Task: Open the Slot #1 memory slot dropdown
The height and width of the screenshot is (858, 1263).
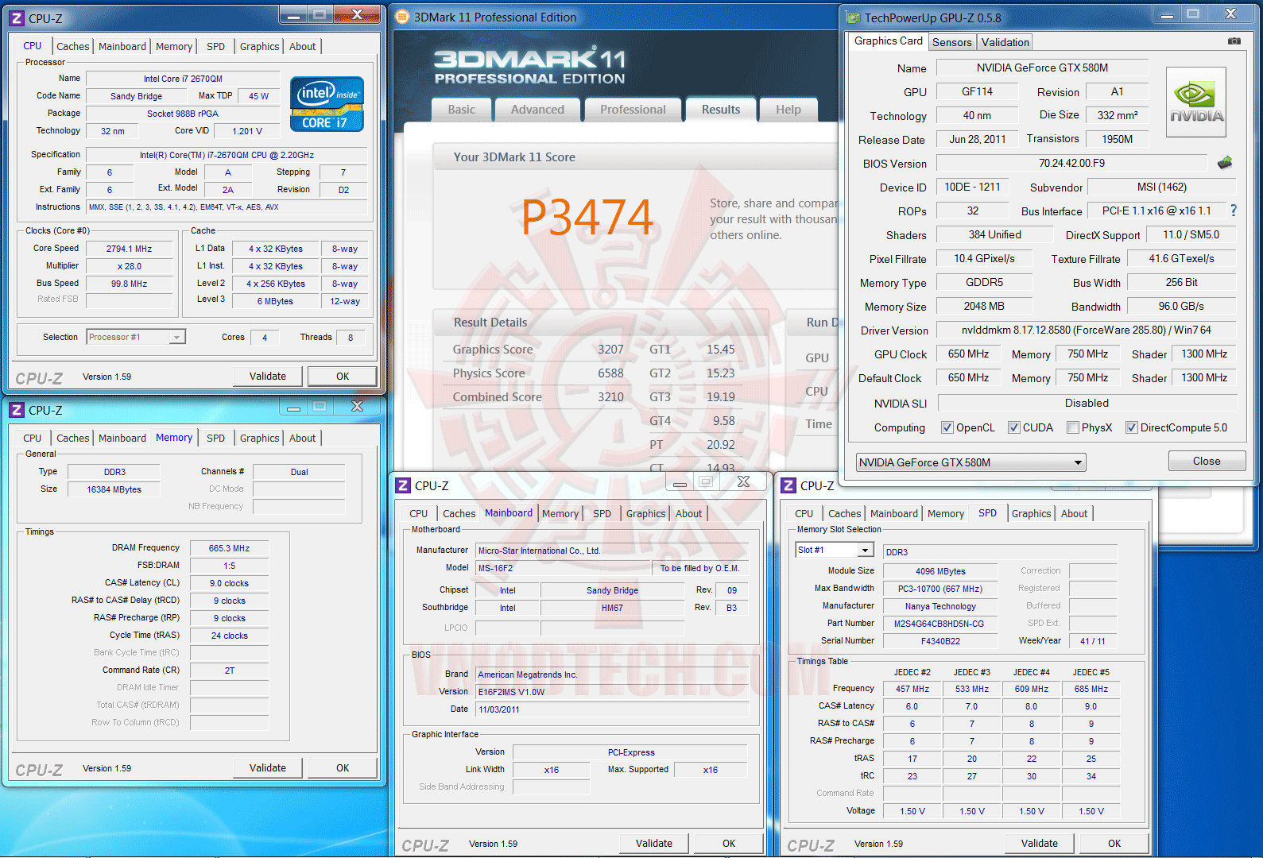Action: coord(835,550)
